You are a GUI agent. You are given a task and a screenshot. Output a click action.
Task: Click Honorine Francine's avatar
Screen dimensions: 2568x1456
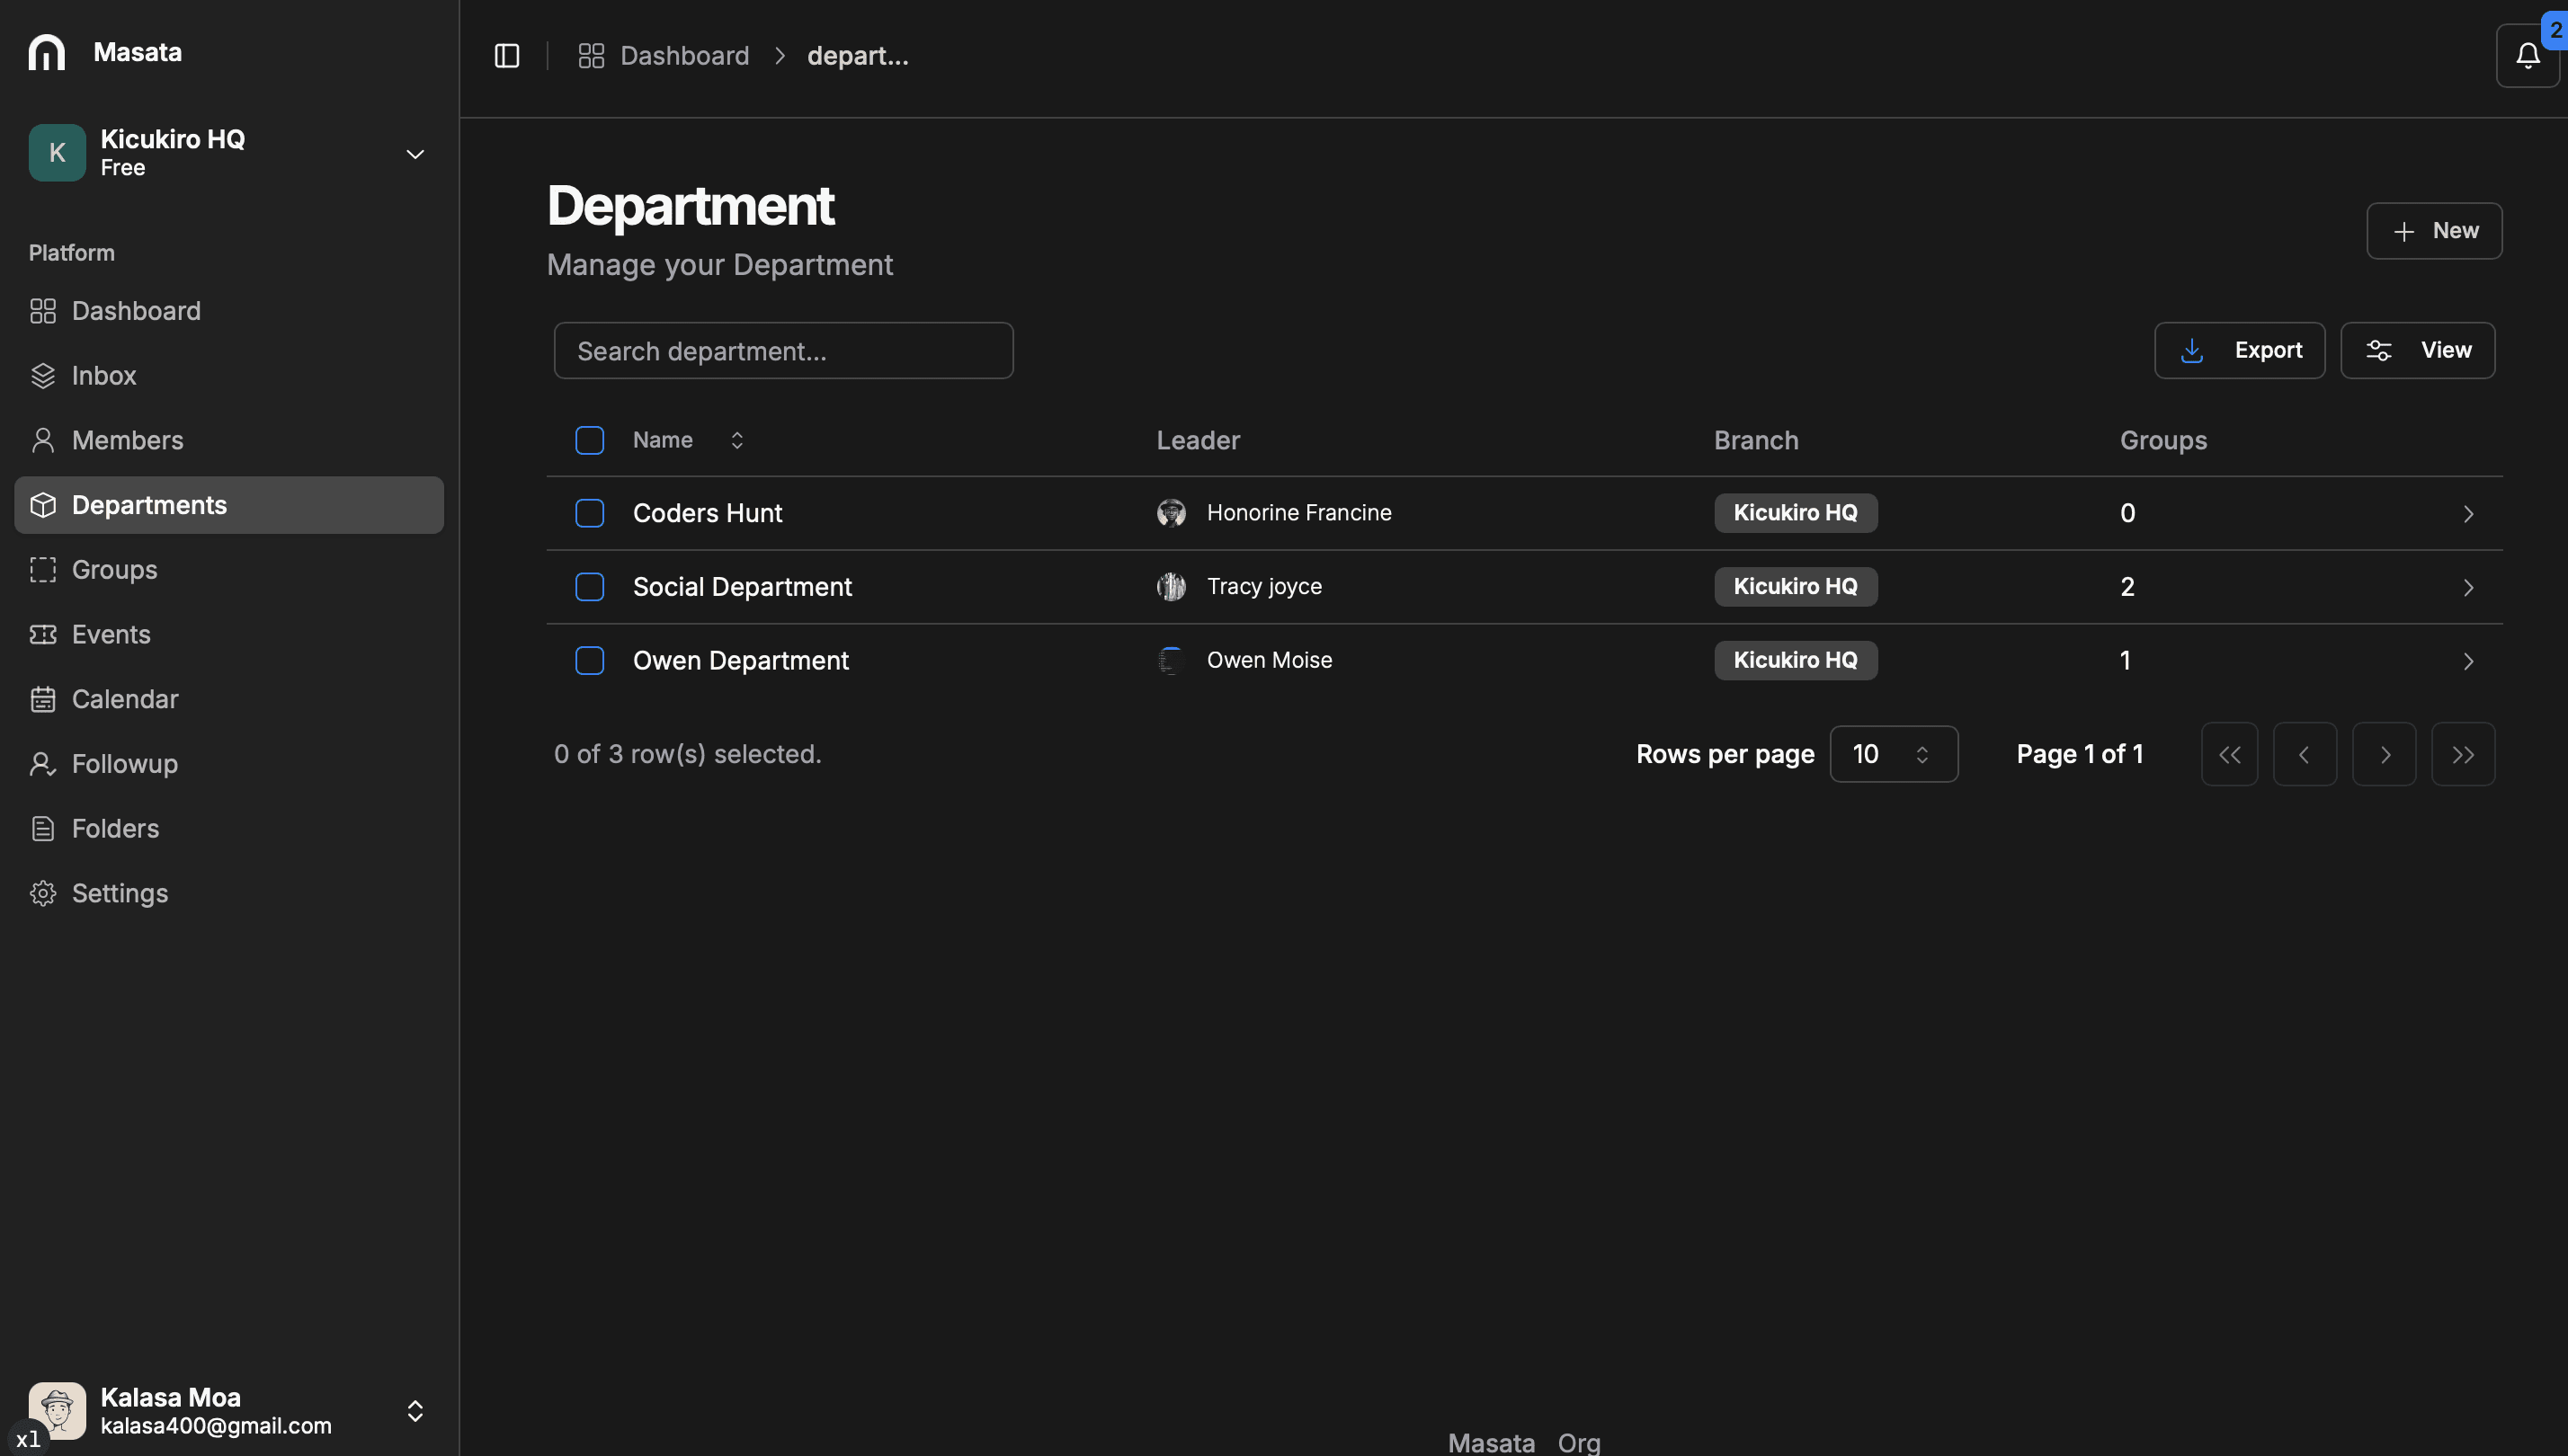[x=1171, y=513]
